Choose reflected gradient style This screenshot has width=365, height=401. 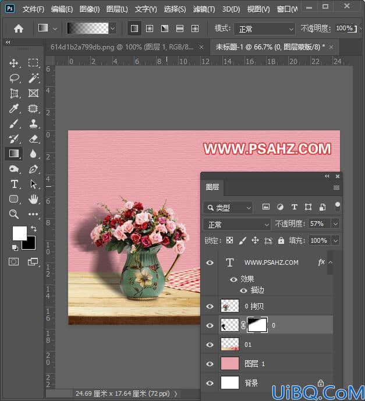coord(180,29)
